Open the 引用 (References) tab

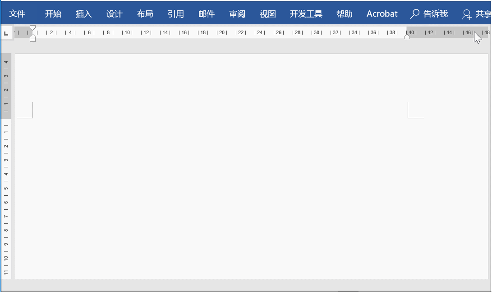(175, 13)
